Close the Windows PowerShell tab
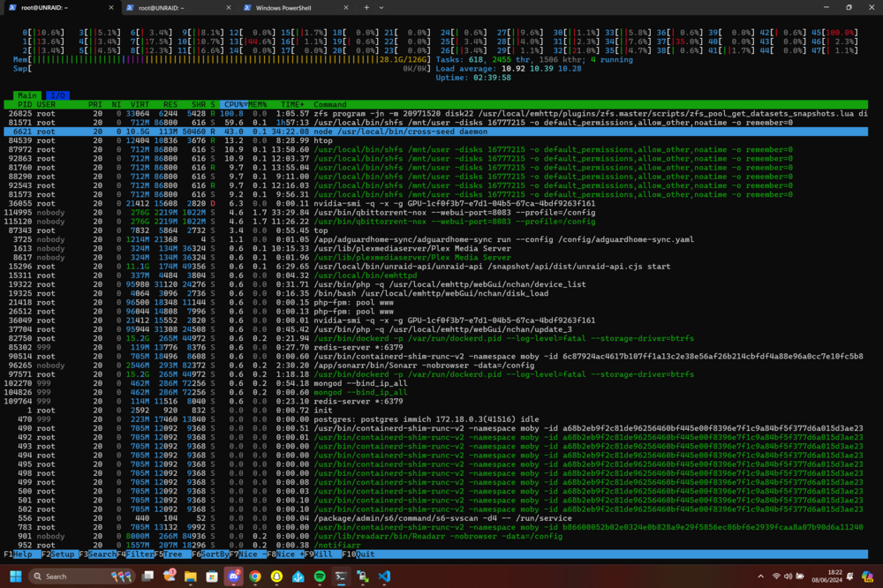The width and height of the screenshot is (883, 588). [346, 8]
